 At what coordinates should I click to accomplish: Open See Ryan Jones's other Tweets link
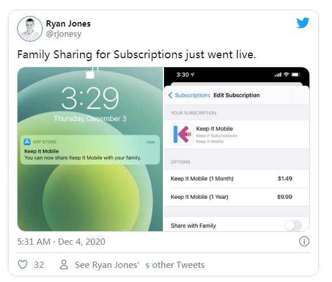coord(140,265)
